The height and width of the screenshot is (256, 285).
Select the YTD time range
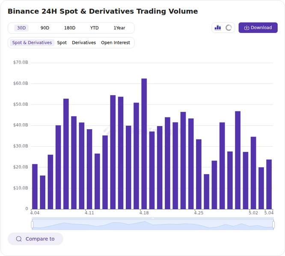94,28
